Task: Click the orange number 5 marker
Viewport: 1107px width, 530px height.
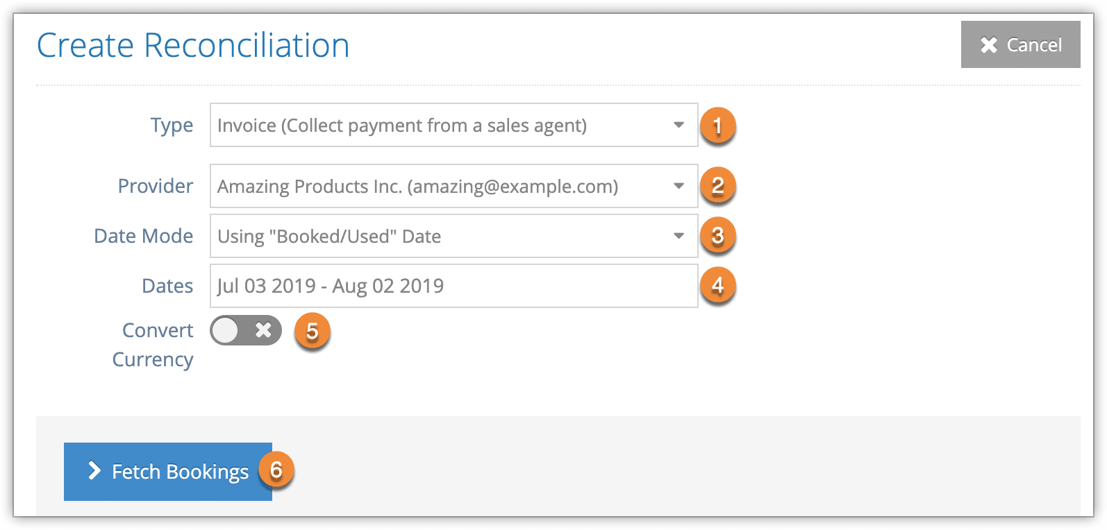Action: coord(312,331)
